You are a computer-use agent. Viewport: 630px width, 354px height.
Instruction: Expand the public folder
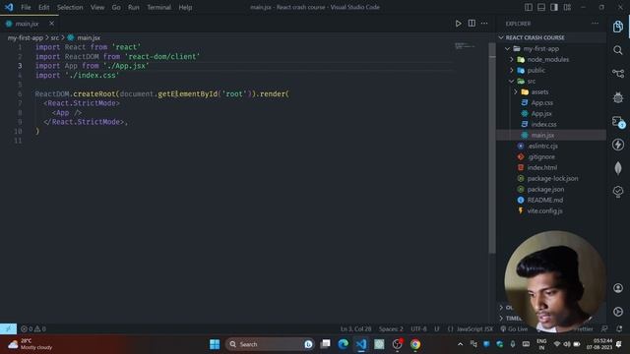point(551,70)
